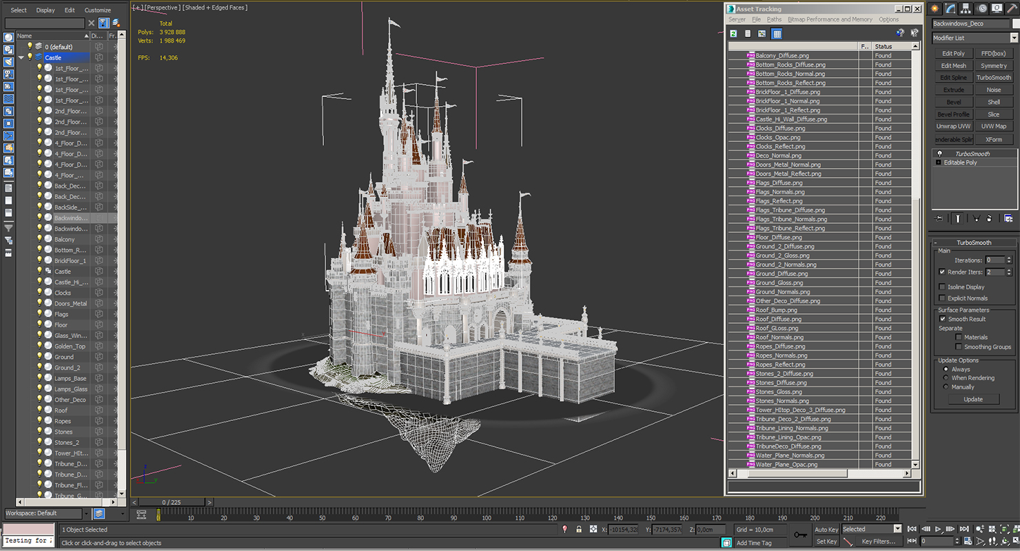Image resolution: width=1020 pixels, height=551 pixels.
Task: Click the UVW Map modifier button
Action: (994, 127)
